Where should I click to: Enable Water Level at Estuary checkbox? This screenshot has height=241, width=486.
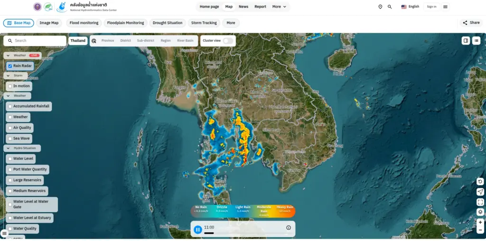(10, 218)
